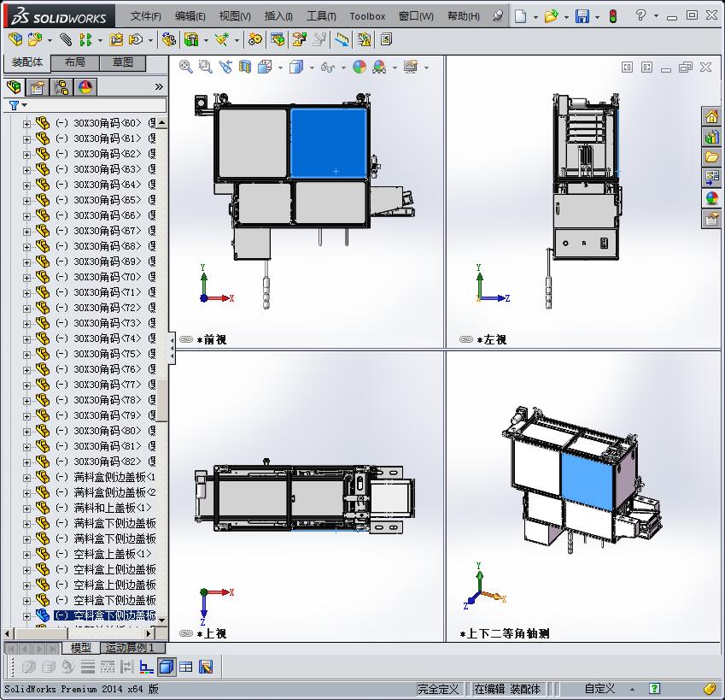The height and width of the screenshot is (700, 725).
Task: Switch to the 草图 tab
Action: point(123,62)
